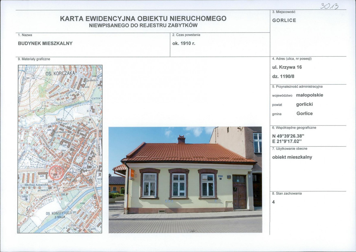Click the map label 'OS. KONSTYTUCJI 3 MAJA'

(x=59, y=215)
